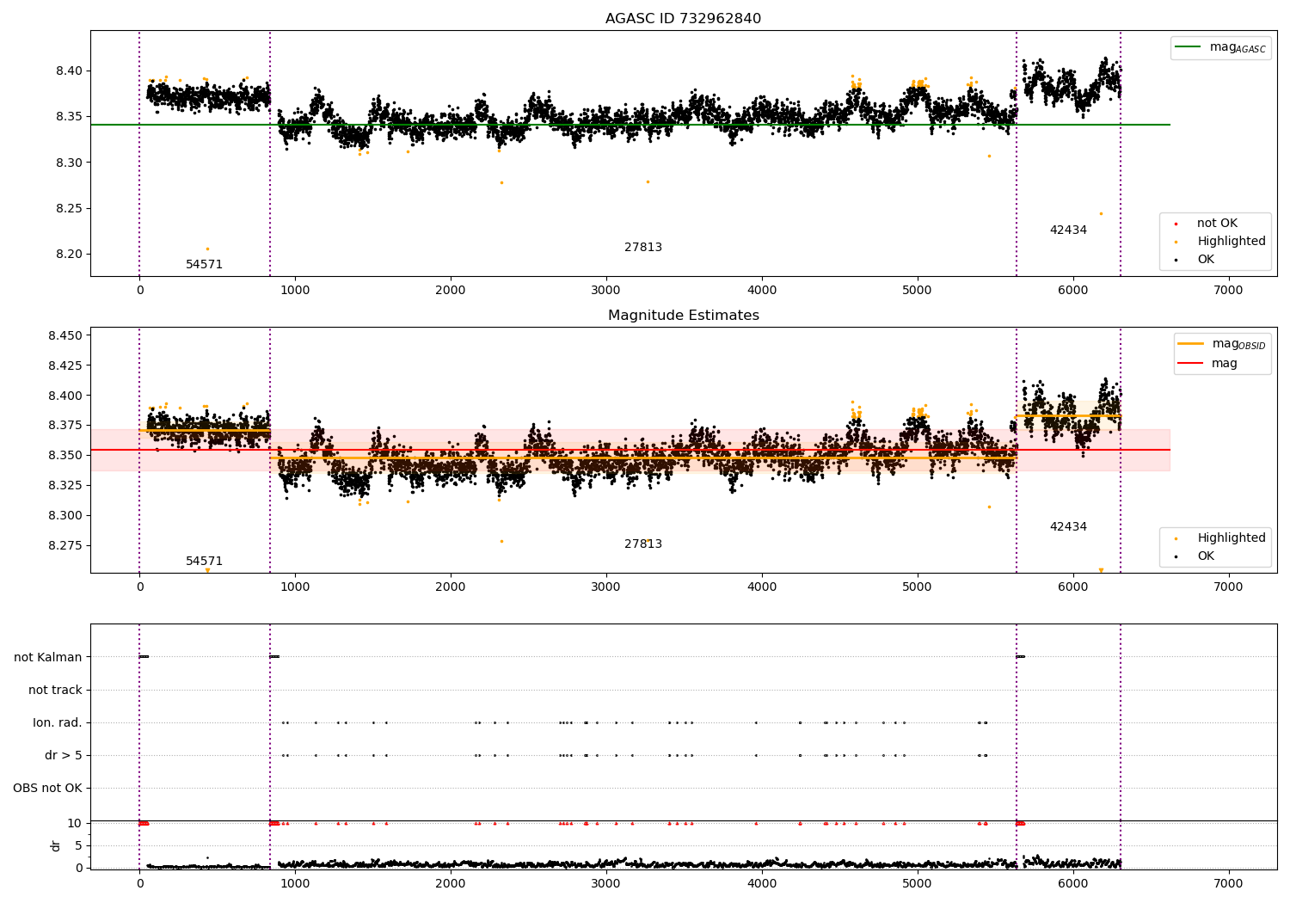The image size is (1290, 903).
Task: Click the 5000 x-axis tick under the dr plot
Action: [918, 883]
